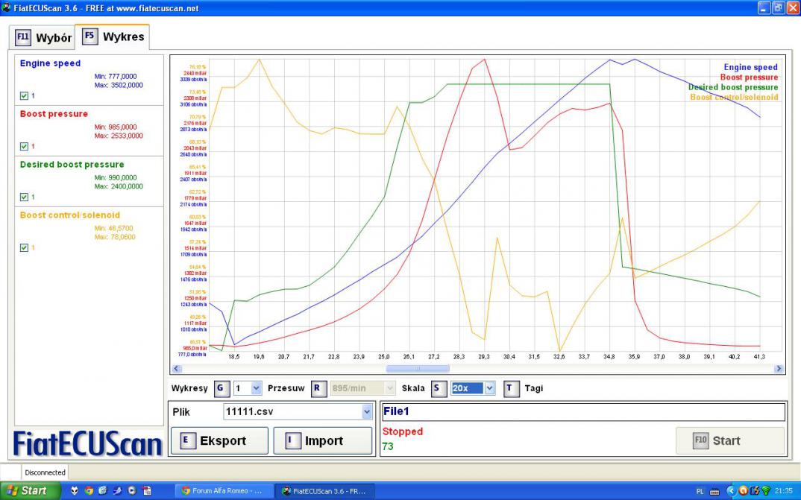
Task: Click the Import button
Action: pyautogui.click(x=323, y=441)
